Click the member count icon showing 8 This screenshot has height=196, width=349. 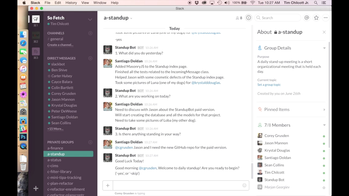tap(239, 18)
